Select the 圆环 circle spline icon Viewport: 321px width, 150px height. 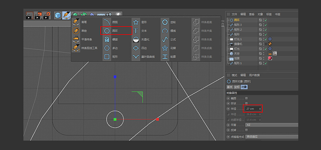point(107,31)
